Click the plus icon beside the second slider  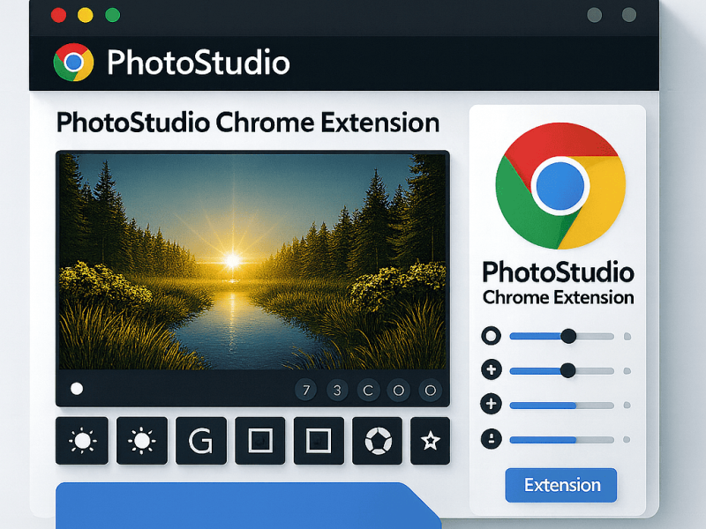pos(492,370)
